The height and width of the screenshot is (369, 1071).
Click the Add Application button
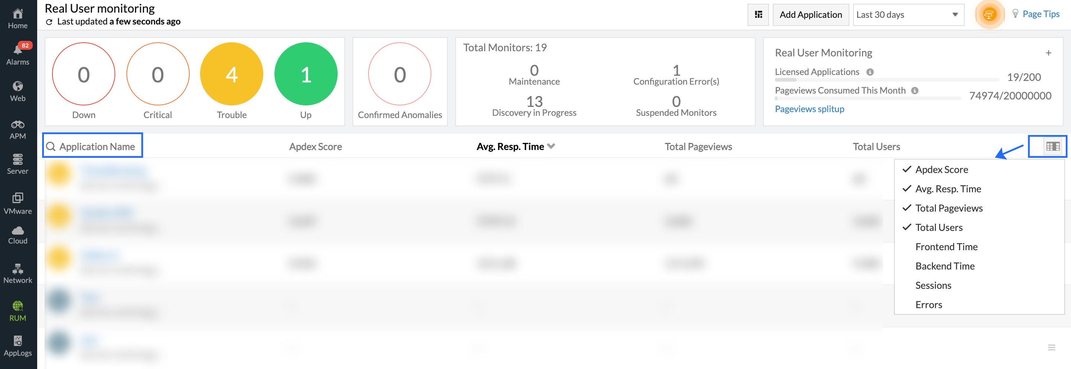(810, 15)
